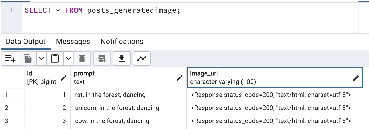The image size is (369, 129).
Task: Open the Graph Visualiser icon
Action: 142,58
